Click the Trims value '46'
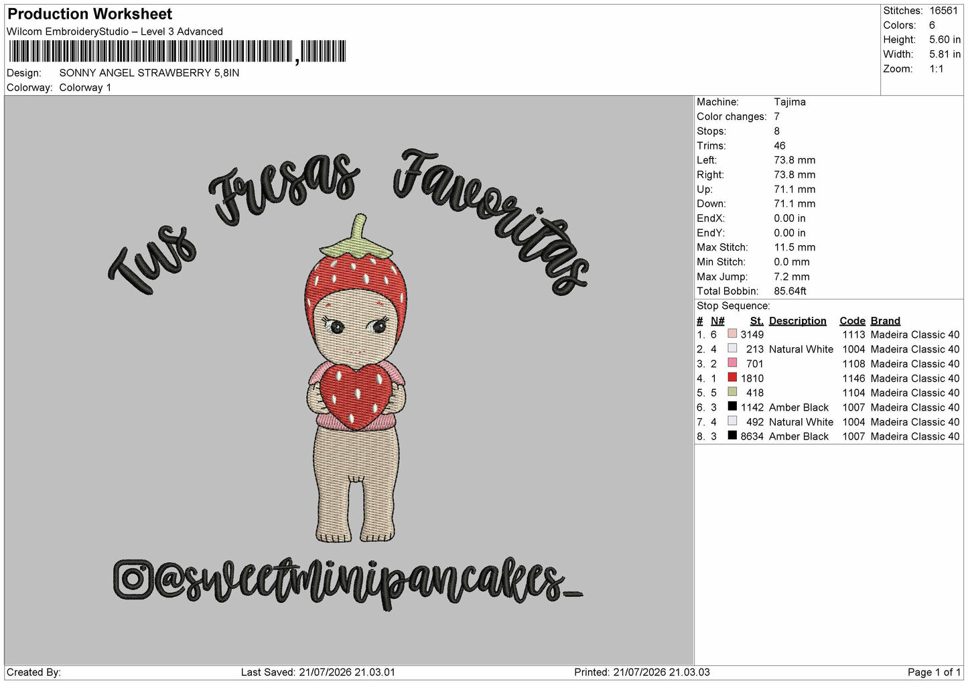This screenshot has width=968, height=684. click(x=780, y=145)
